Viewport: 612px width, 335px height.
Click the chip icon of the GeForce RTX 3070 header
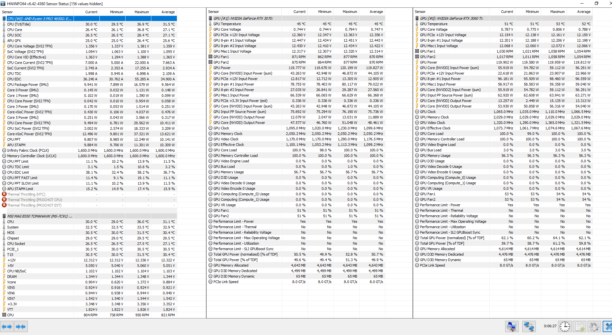tap(210, 18)
